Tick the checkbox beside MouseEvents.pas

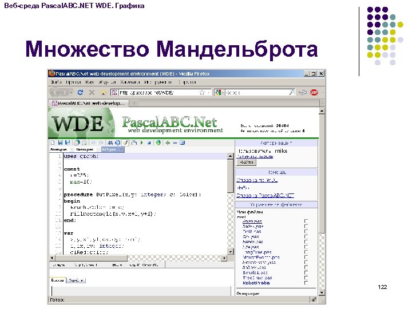tap(306, 257)
